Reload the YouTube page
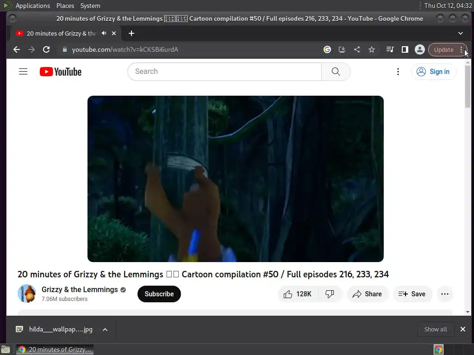Screen dimensions: 474x355 (46, 49)
